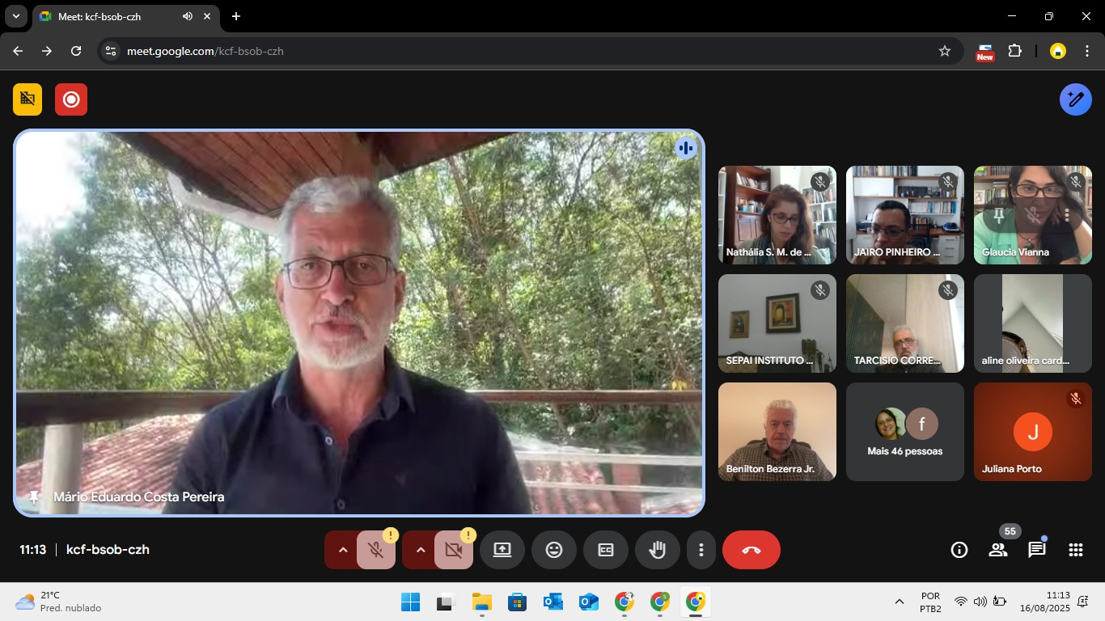Image resolution: width=1105 pixels, height=621 pixels.
Task: Open the activities grid icon
Action: 1075,550
